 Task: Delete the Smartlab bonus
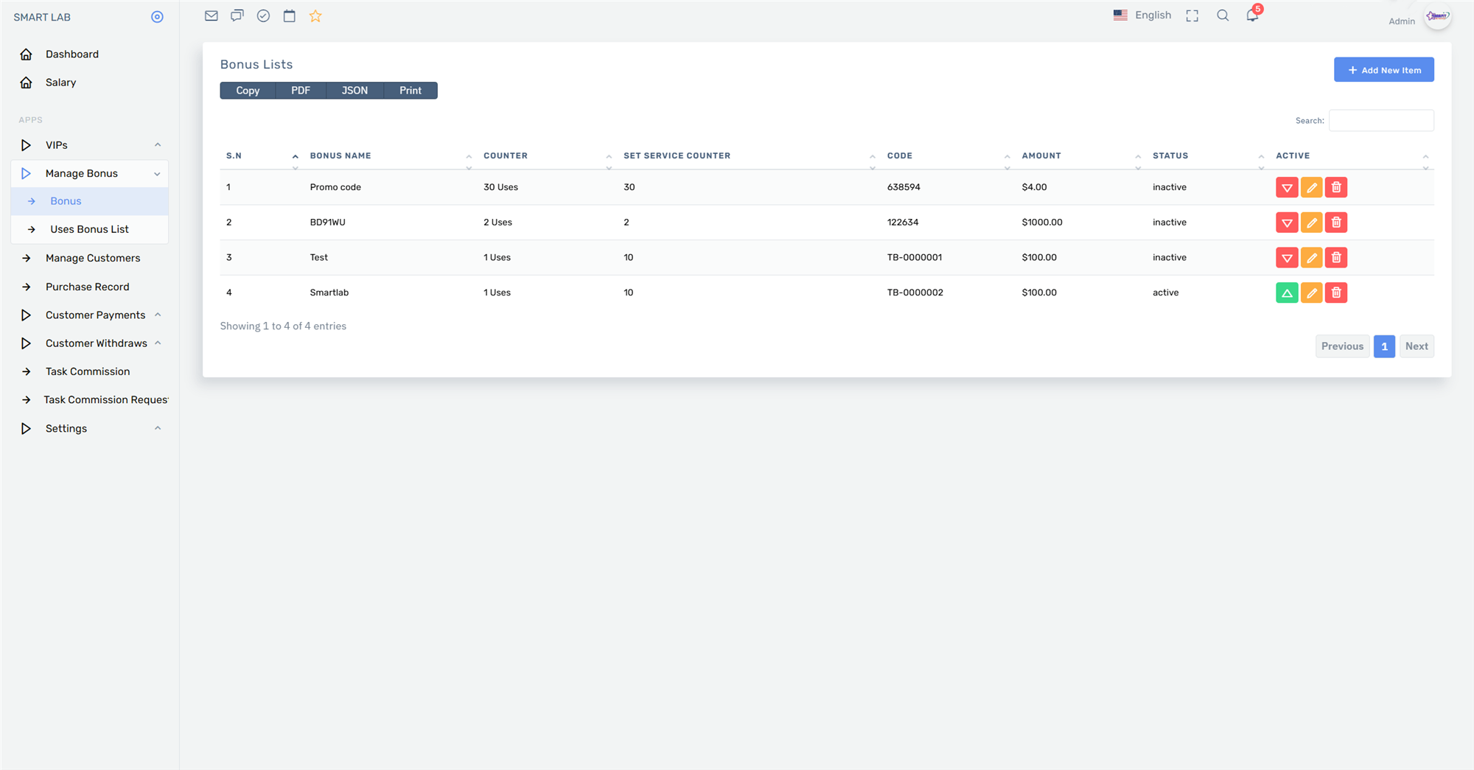[x=1336, y=293]
